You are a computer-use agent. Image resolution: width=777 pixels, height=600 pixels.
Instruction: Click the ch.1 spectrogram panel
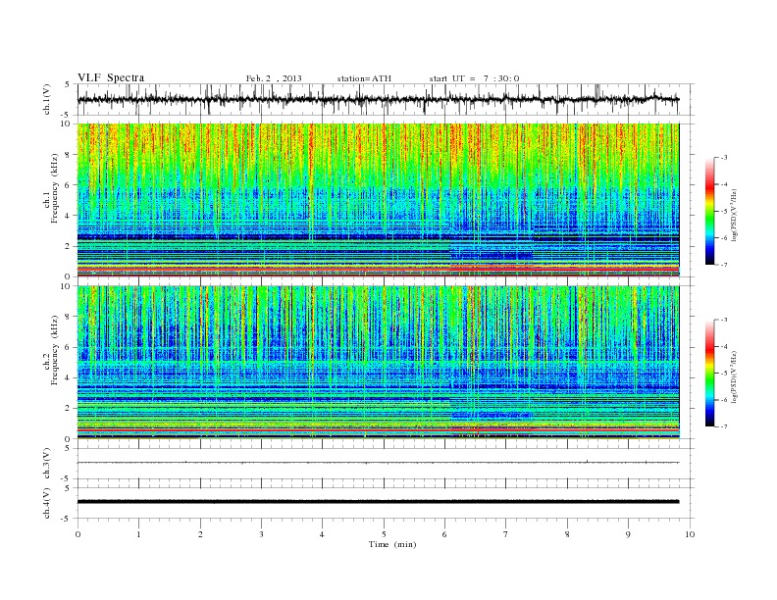pos(378,200)
